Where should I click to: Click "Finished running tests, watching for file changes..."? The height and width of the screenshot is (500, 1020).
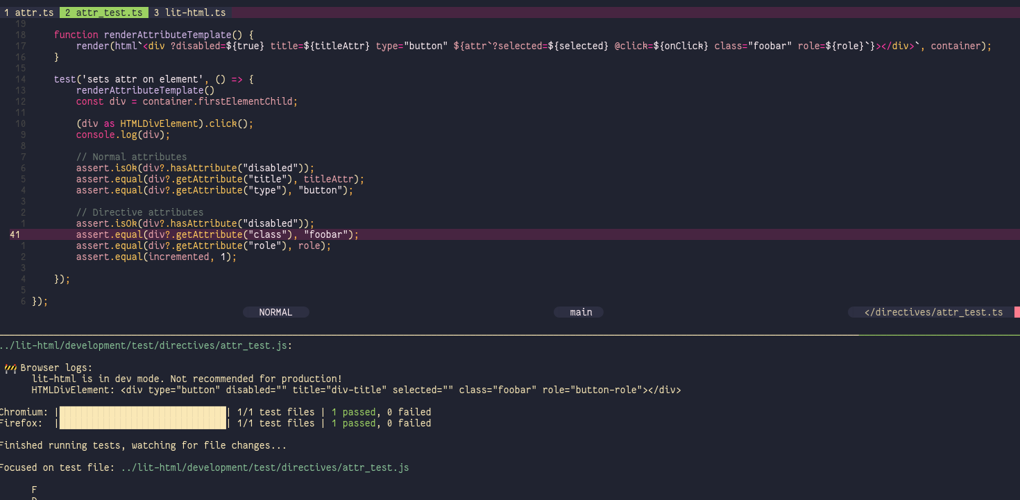point(143,445)
